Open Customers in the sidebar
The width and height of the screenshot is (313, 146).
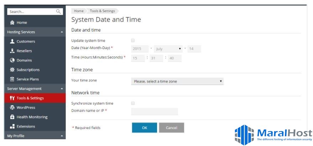[35, 41]
